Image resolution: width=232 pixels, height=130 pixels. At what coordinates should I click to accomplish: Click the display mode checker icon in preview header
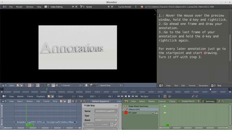pyautogui.click(x=38, y=85)
